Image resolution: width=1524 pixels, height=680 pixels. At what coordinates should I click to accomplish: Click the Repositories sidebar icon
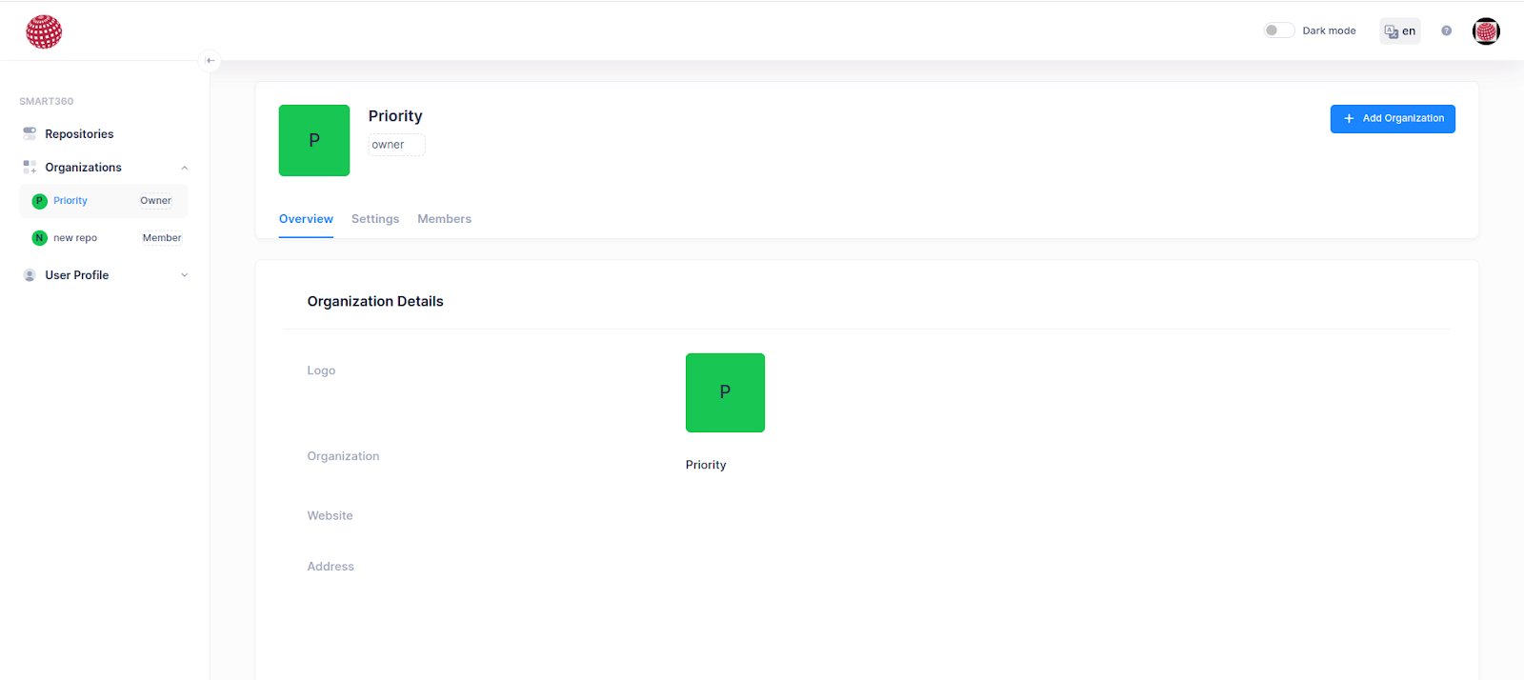pos(30,133)
